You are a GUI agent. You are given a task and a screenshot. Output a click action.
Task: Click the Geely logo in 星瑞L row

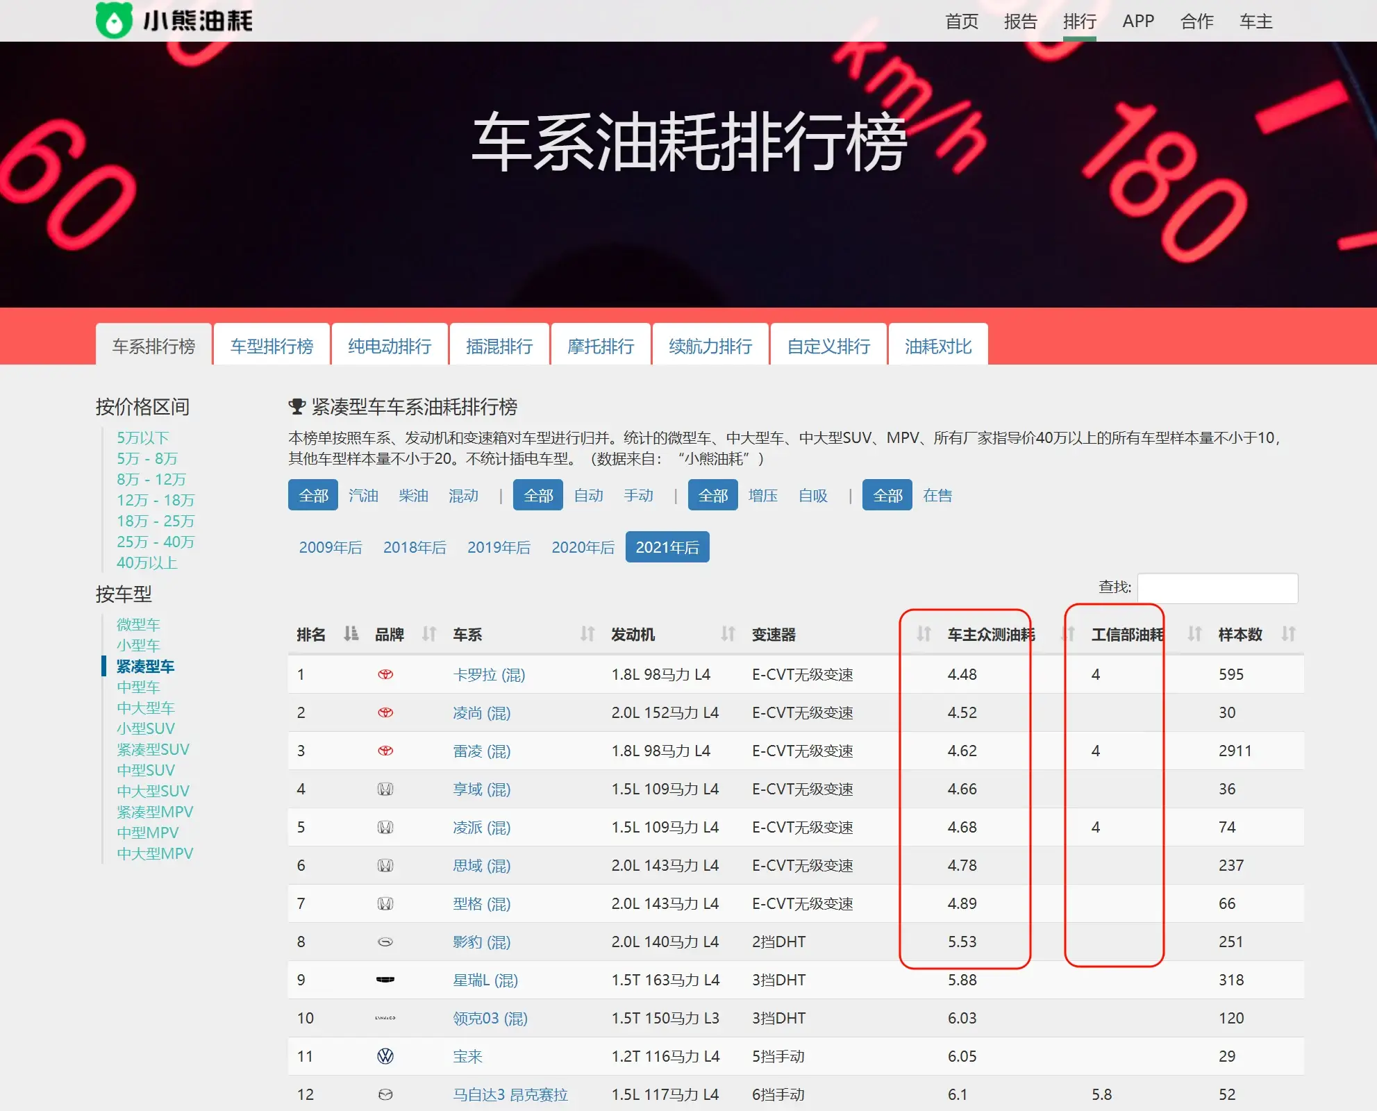pyautogui.click(x=386, y=980)
